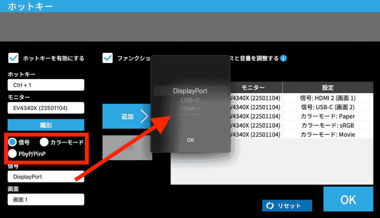Click the Ctrl + 1 hotkey field
The width and height of the screenshot is (380, 218).
click(x=46, y=85)
